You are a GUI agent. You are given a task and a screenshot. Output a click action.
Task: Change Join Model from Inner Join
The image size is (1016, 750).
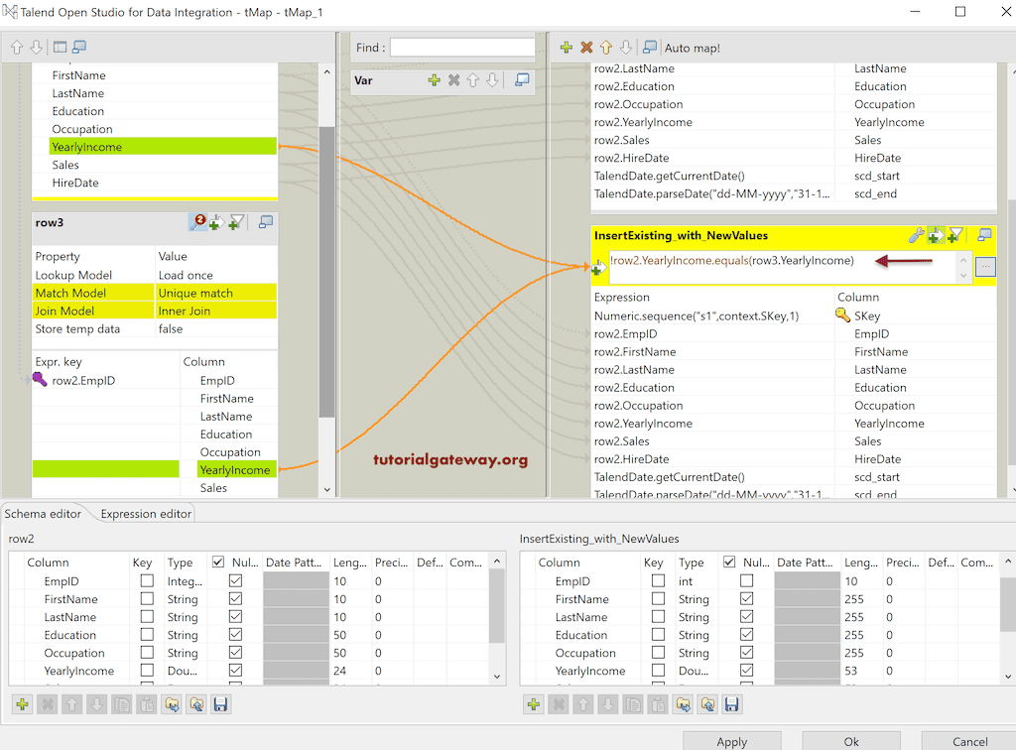pyautogui.click(x=215, y=310)
